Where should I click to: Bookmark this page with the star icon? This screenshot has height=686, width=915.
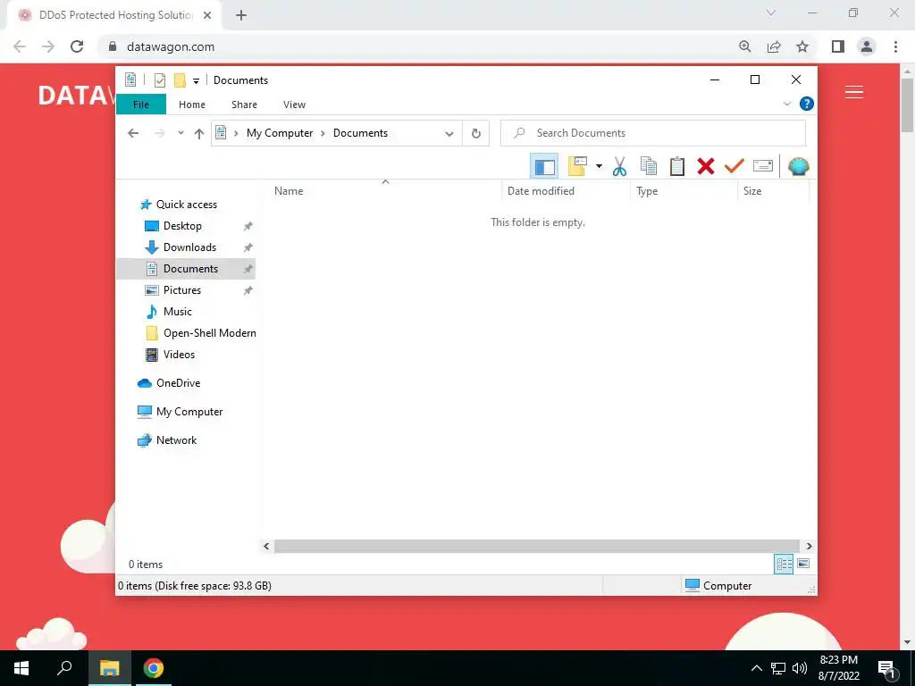802,46
